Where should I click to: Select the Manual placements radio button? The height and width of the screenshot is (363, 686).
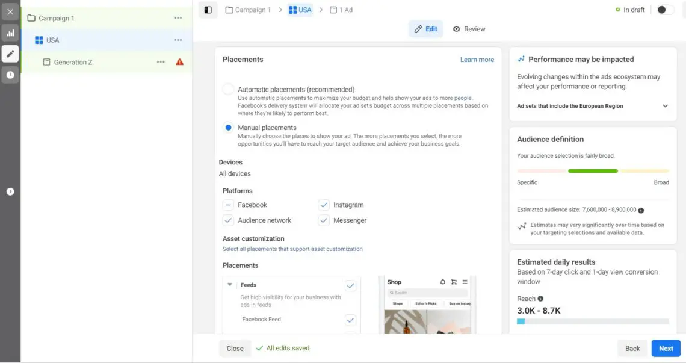(228, 127)
